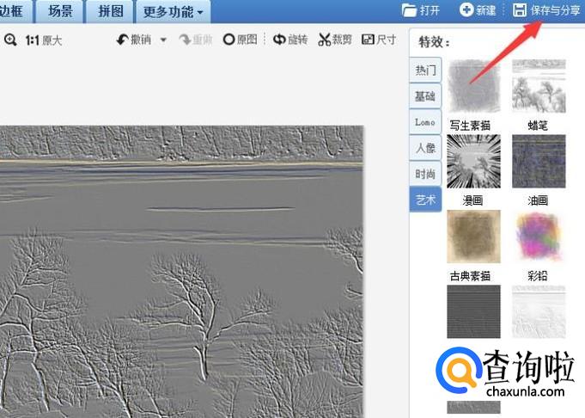Open the 尺寸 resize tool
The height and width of the screenshot is (418, 585).
click(379, 40)
